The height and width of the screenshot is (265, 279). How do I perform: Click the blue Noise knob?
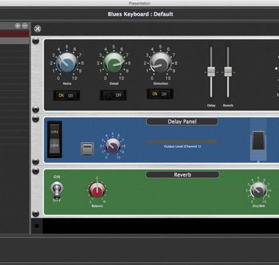pos(66,63)
